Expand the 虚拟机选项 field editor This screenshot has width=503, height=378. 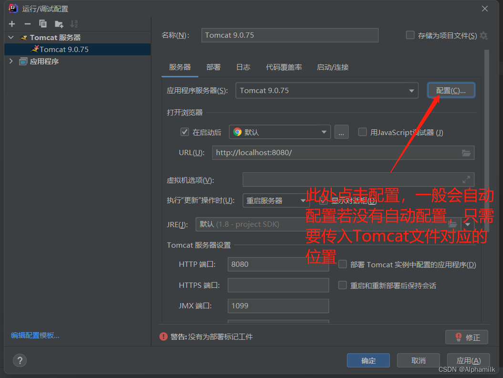point(466,179)
